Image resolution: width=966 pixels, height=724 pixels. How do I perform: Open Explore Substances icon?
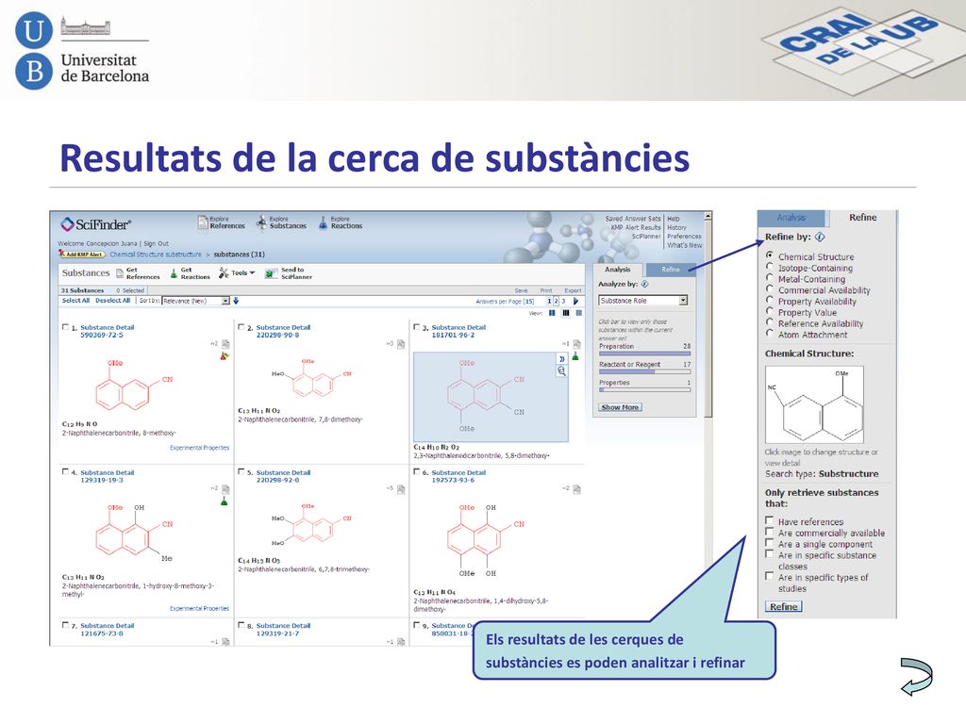(262, 222)
